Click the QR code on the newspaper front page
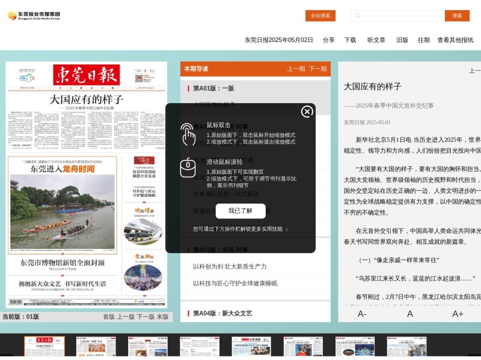This screenshot has width=481, height=360. (139, 78)
